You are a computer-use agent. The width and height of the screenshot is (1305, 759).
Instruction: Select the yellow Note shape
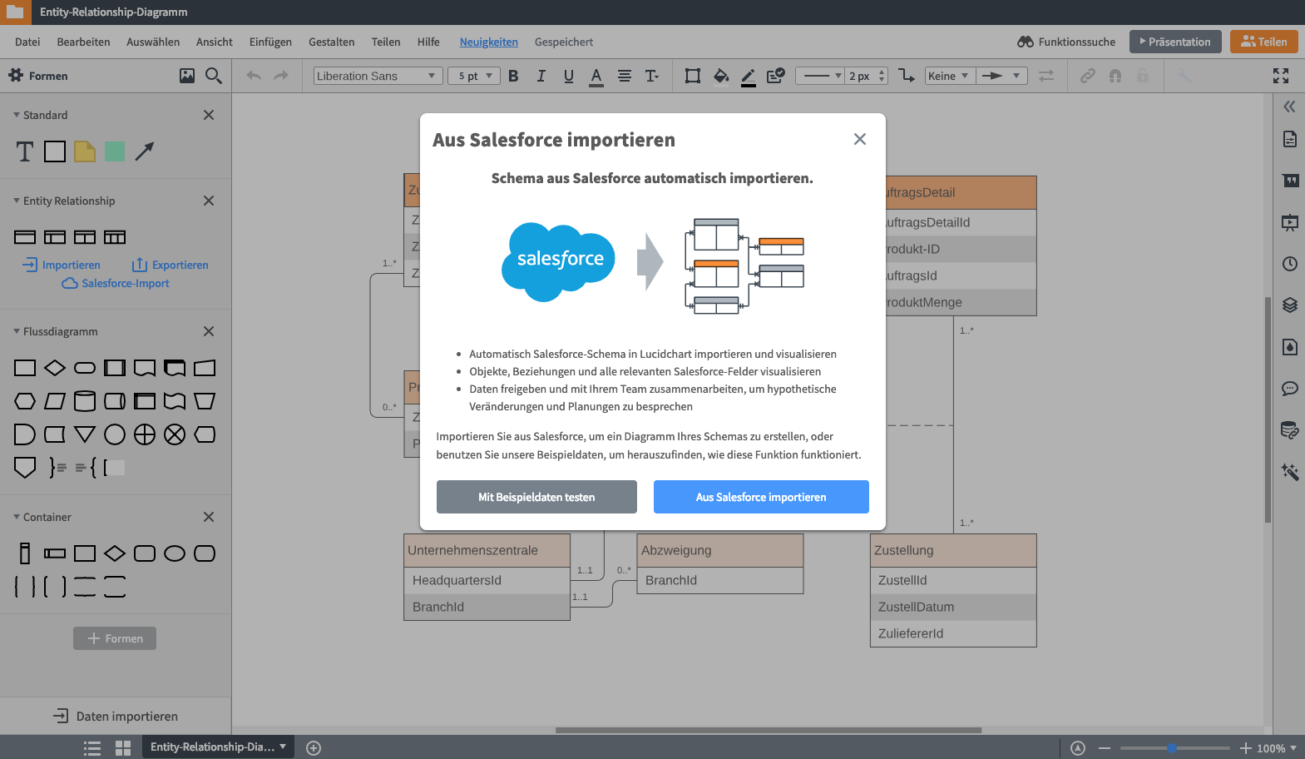click(85, 151)
